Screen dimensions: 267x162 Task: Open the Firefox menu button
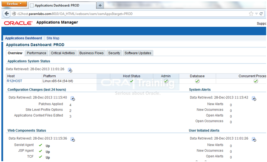[x=14, y=4]
